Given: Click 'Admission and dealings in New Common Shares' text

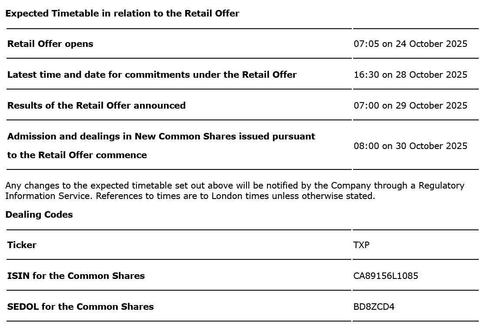Looking at the screenshot, I should pyautogui.click(x=161, y=136).
